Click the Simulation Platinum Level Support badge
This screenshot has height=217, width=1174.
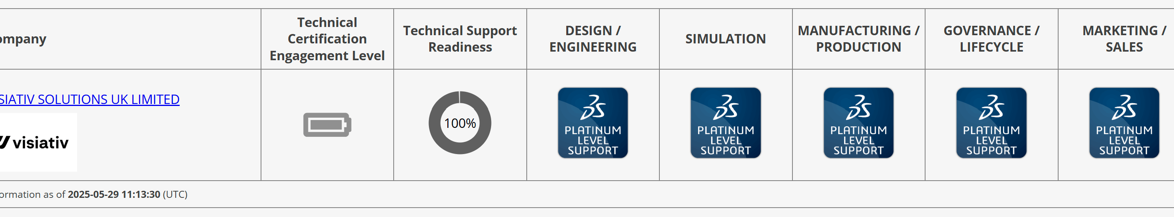(x=726, y=123)
